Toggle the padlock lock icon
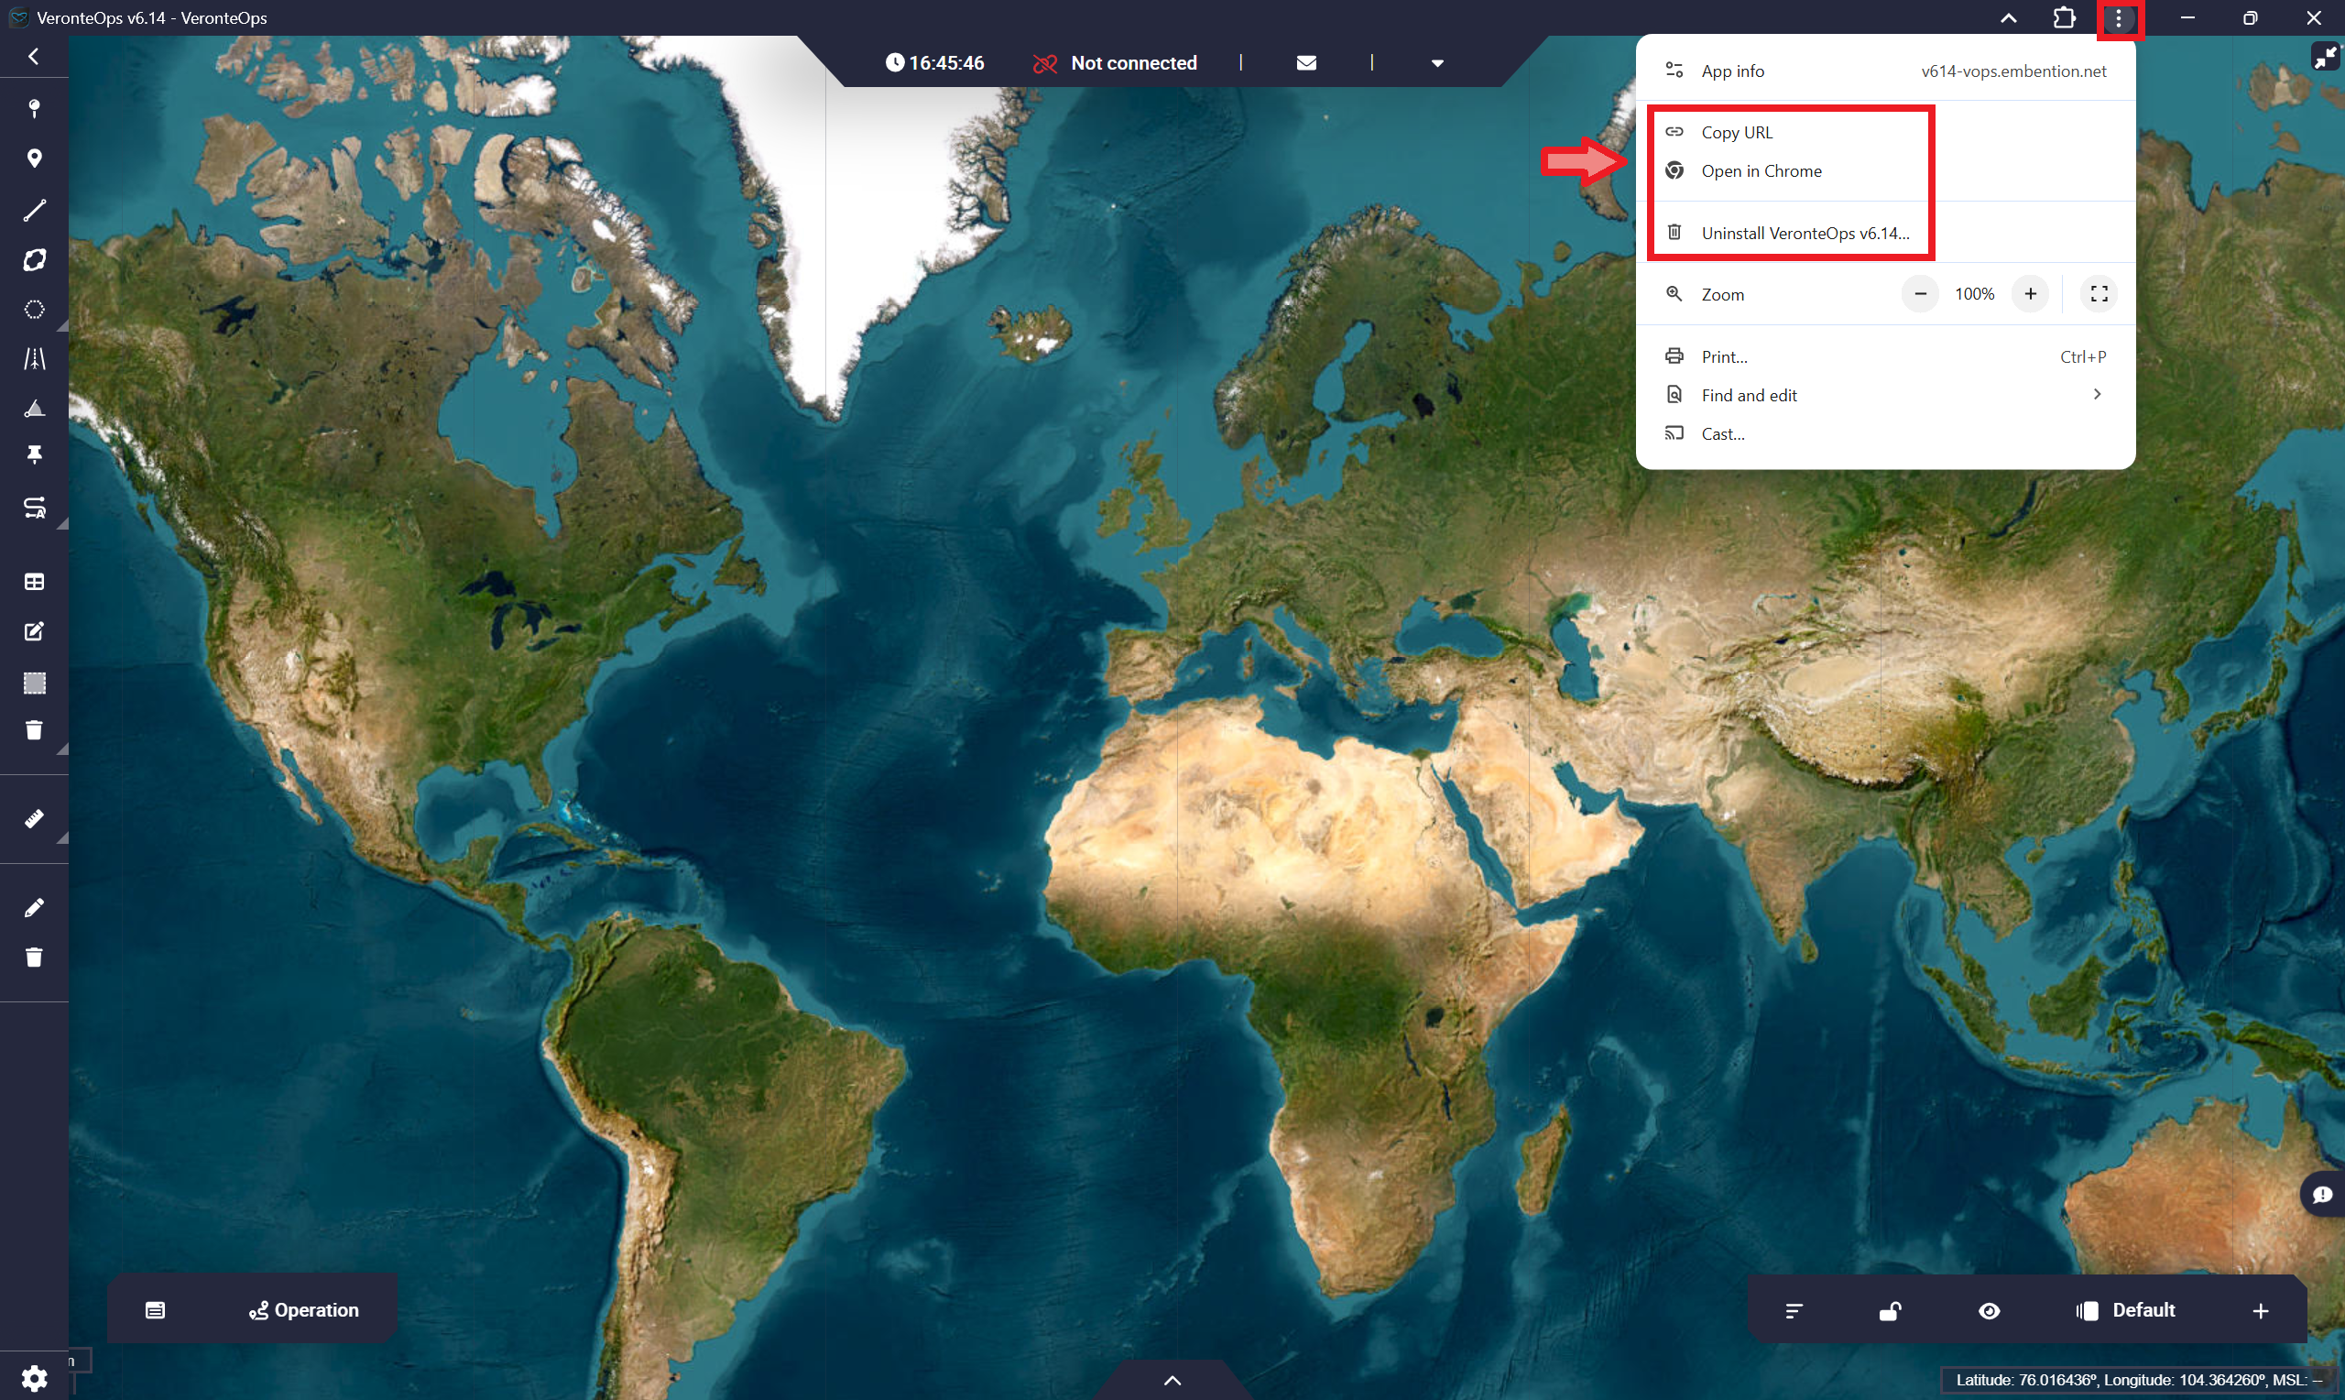 click(1890, 1310)
